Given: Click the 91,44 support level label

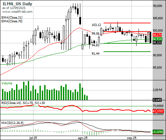Looking at the screenshot, I should pyautogui.click(x=95, y=54).
